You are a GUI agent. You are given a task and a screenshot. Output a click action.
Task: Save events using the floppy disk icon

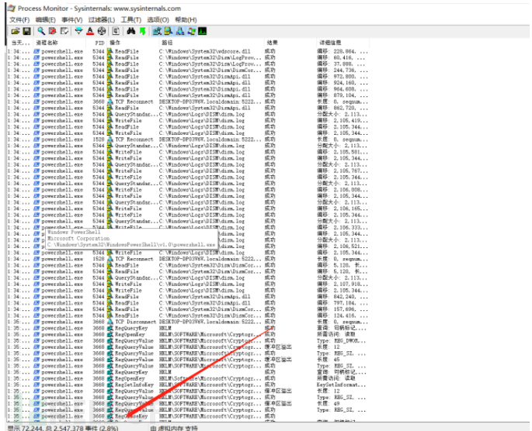tap(27, 31)
